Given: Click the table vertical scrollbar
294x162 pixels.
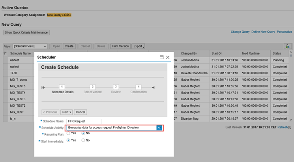Looking at the screenshot, I should tap(292, 87).
